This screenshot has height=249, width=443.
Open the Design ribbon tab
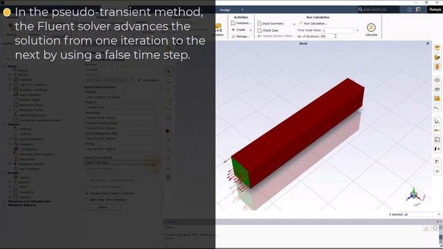click(225, 10)
